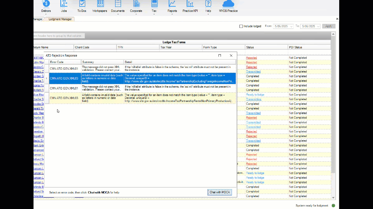Enable the Include lodged checkbox
Viewport: 373px width, 209px height.
(241, 26)
